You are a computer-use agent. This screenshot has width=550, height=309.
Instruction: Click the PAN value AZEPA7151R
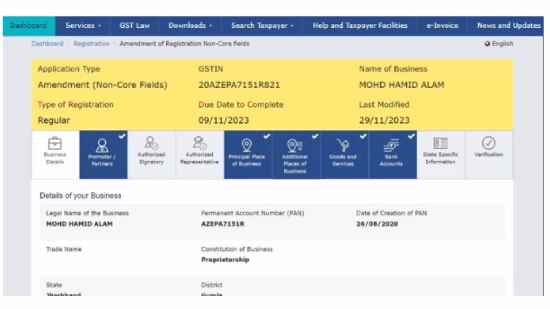click(223, 224)
